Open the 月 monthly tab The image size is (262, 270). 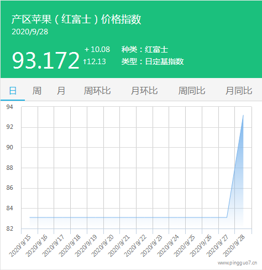[x=61, y=91]
